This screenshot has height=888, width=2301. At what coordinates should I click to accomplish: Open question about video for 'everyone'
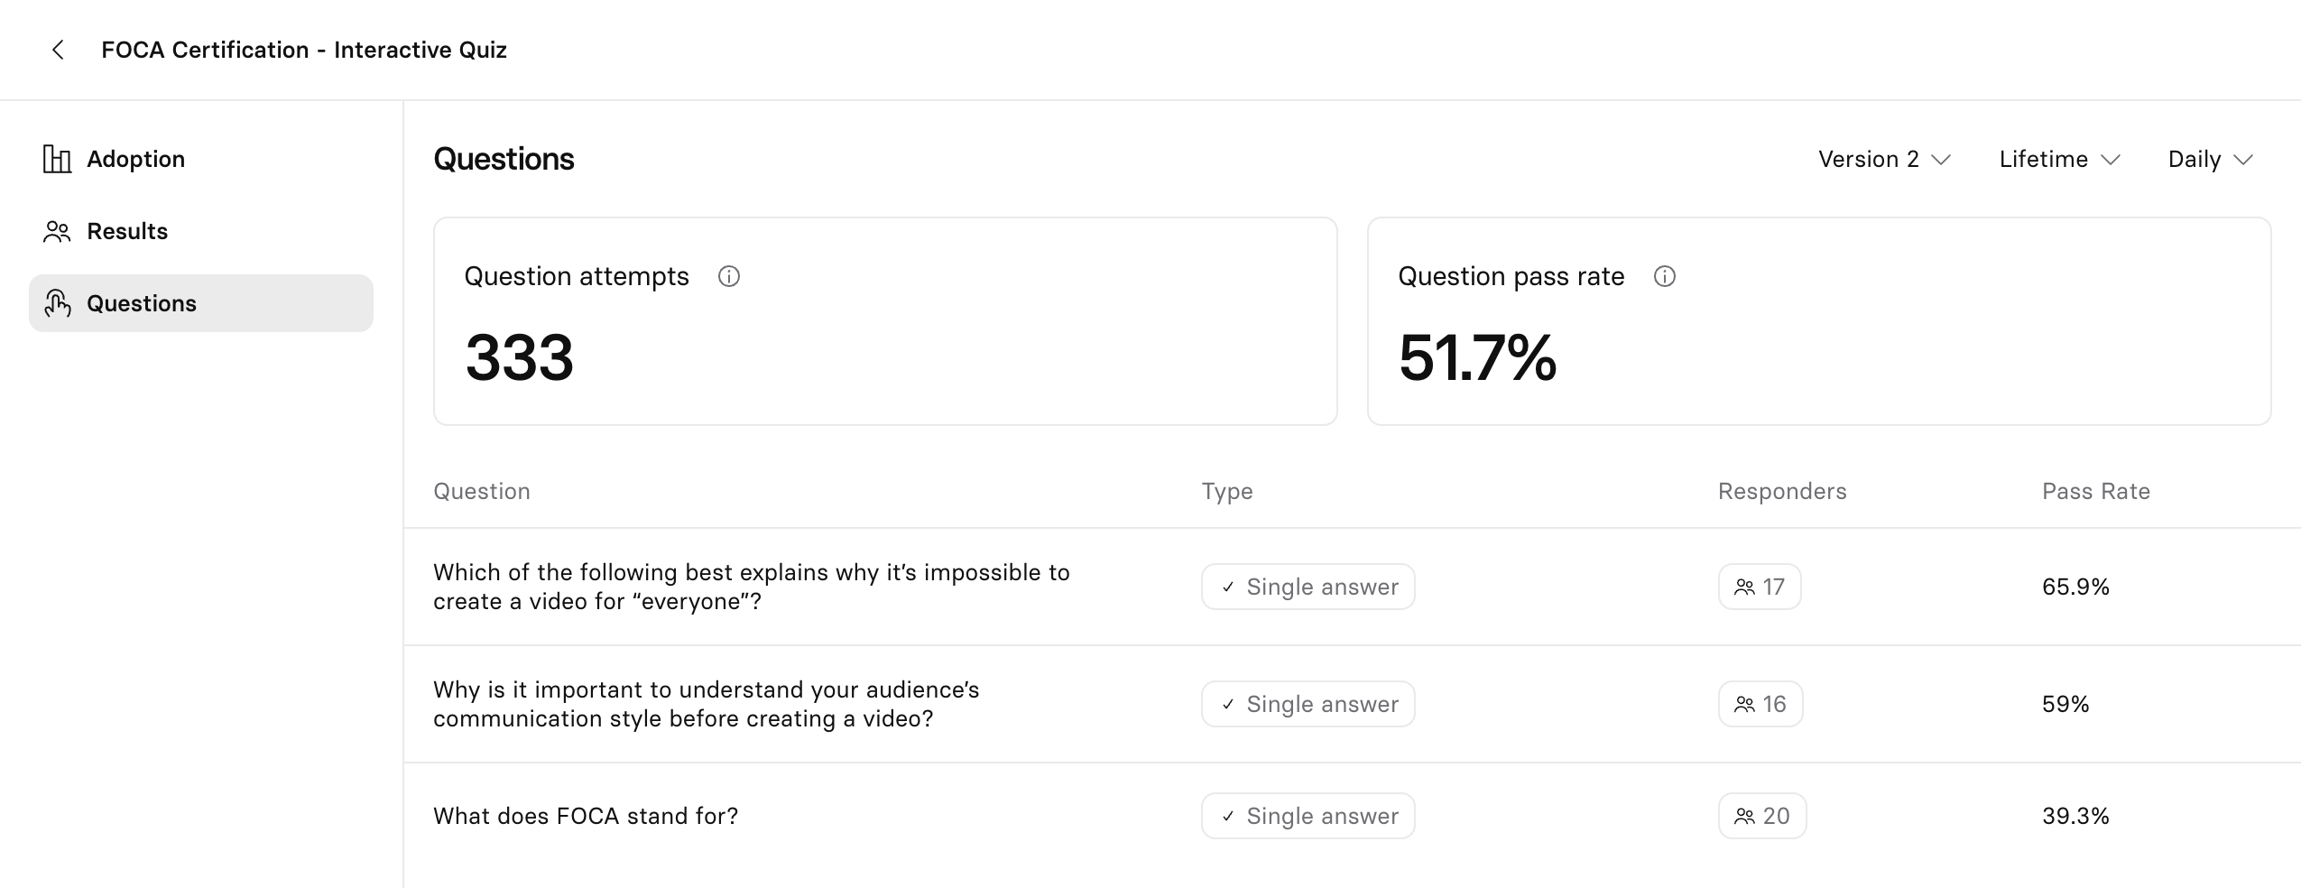(x=752, y=587)
